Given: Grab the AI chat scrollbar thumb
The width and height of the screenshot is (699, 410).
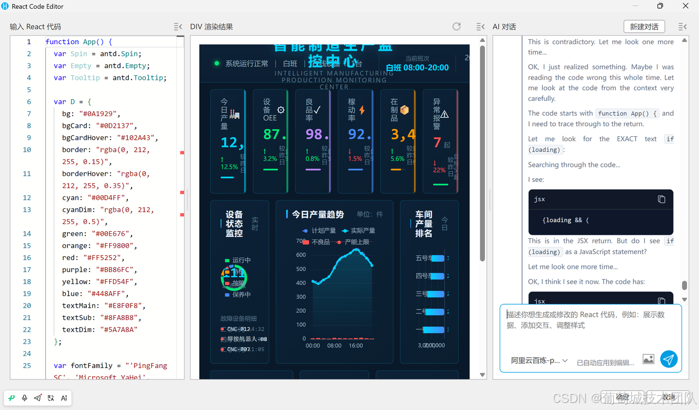Looking at the screenshot, I should tap(685, 286).
